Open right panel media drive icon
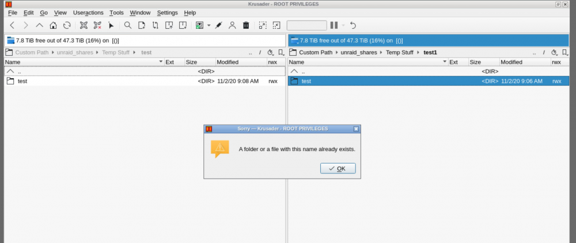The width and height of the screenshot is (576, 243). coord(294,40)
